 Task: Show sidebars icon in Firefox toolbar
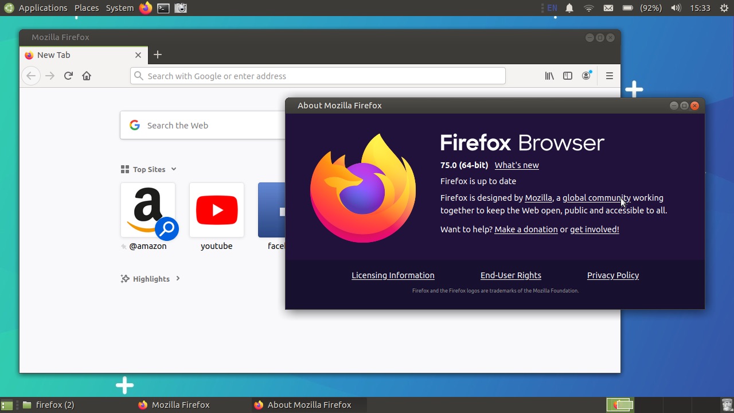[568, 76]
